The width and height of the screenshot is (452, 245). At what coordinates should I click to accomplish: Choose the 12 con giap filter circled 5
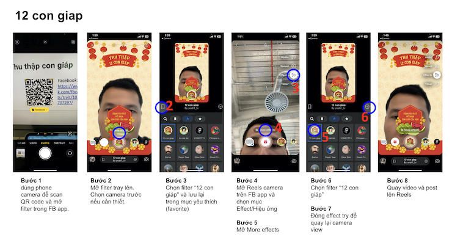coord(315,131)
